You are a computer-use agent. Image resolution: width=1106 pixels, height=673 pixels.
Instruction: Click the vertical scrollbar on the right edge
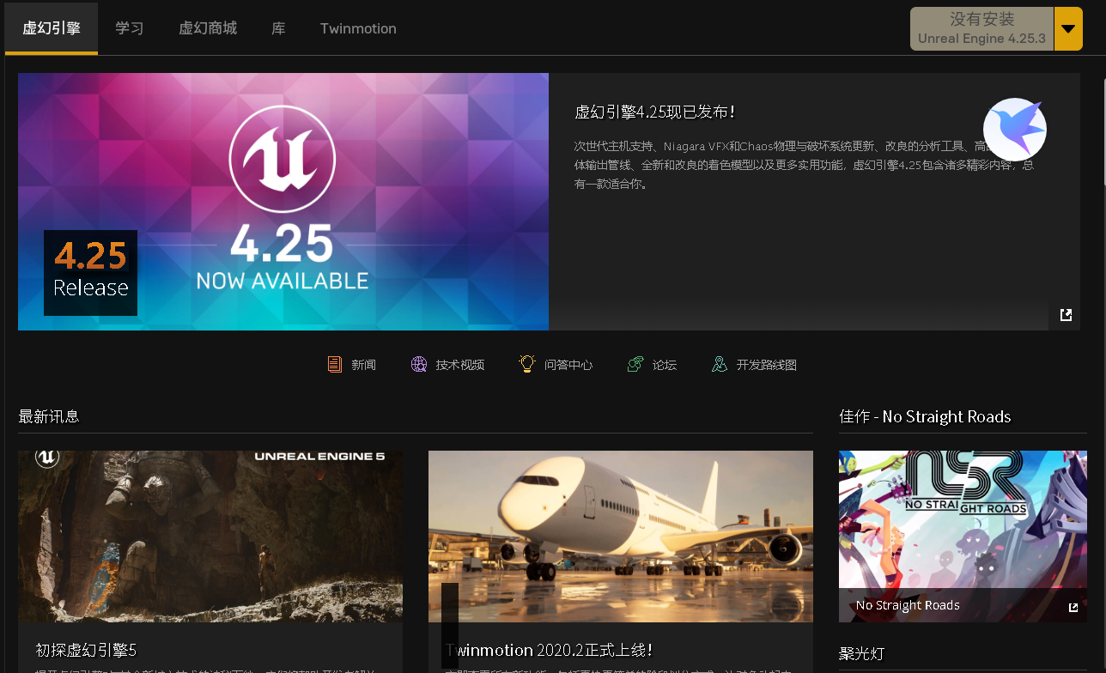1103,132
